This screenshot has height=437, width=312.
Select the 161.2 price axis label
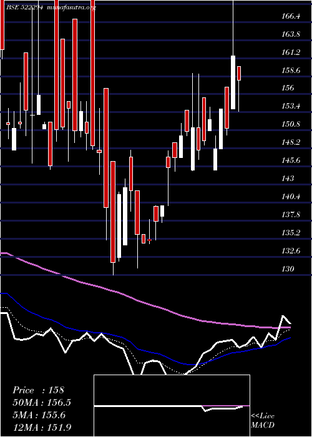click(x=291, y=52)
